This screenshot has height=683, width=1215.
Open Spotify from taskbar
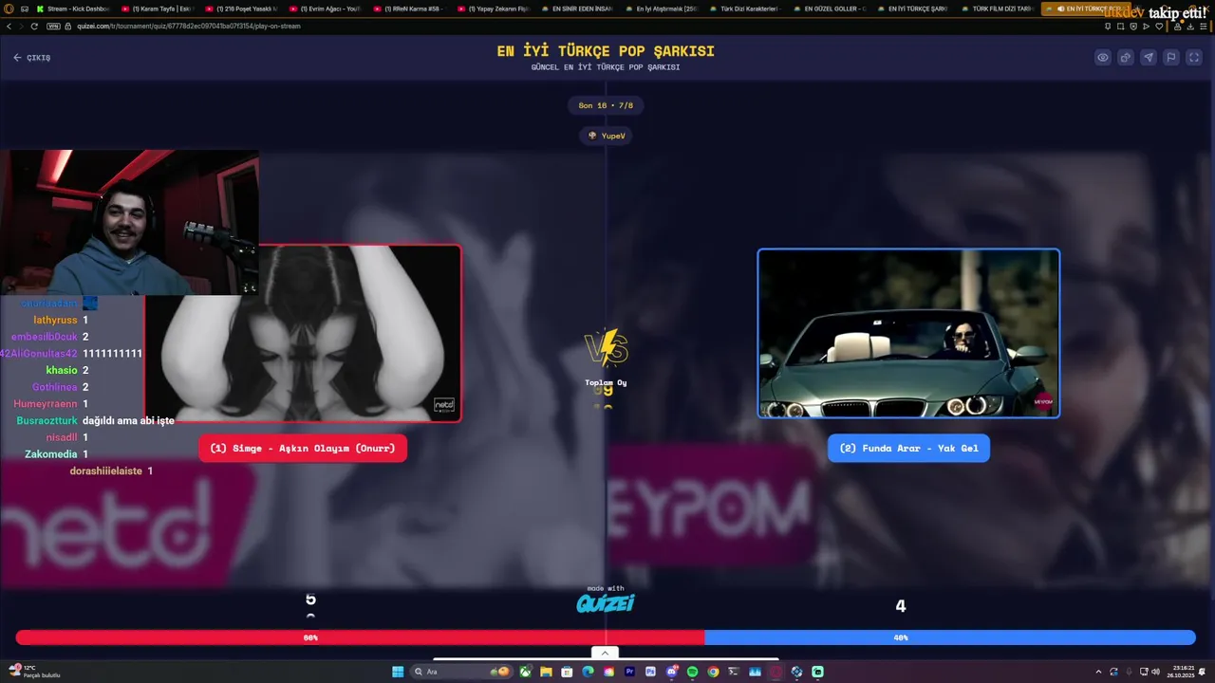point(692,672)
